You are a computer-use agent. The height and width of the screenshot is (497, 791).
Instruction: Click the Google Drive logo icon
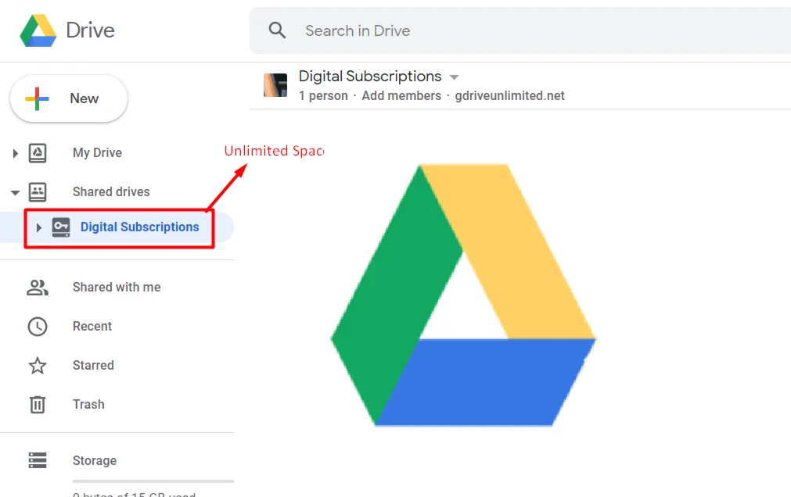pos(38,30)
